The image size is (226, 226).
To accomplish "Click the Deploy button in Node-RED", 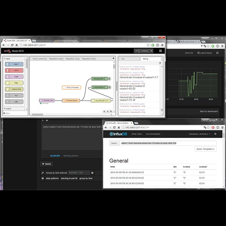I will 143,51.
